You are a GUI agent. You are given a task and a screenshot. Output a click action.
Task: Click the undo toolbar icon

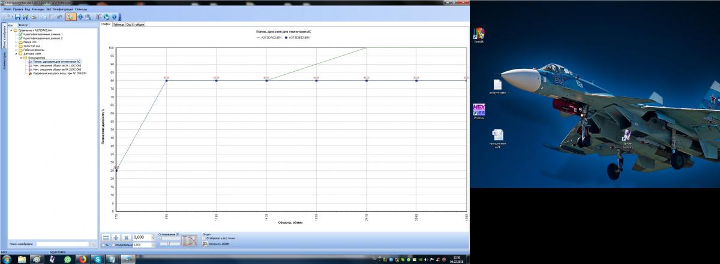(x=59, y=17)
